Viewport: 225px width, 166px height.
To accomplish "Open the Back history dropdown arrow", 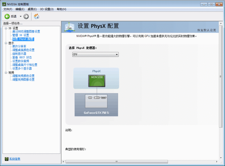I will point(21,16).
